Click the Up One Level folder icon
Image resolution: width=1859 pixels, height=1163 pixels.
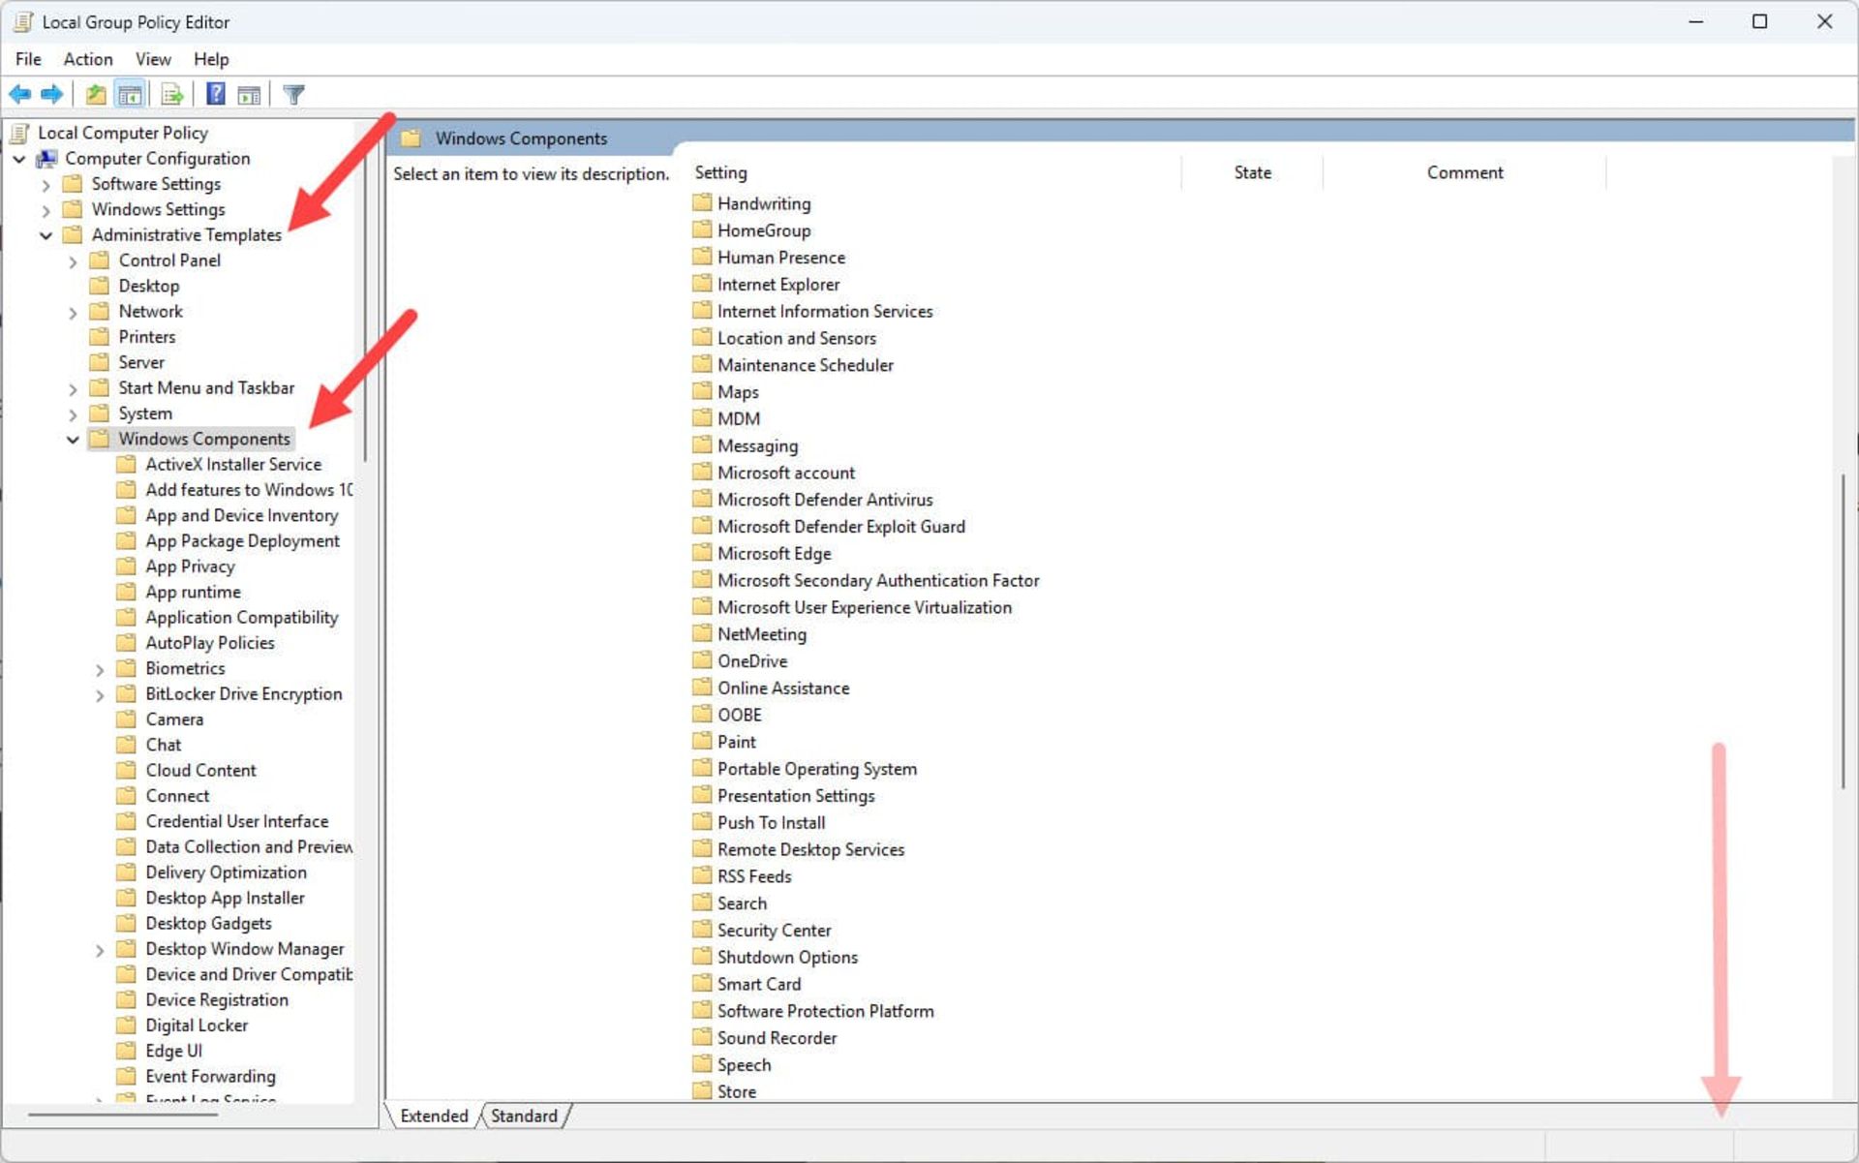[x=95, y=94]
